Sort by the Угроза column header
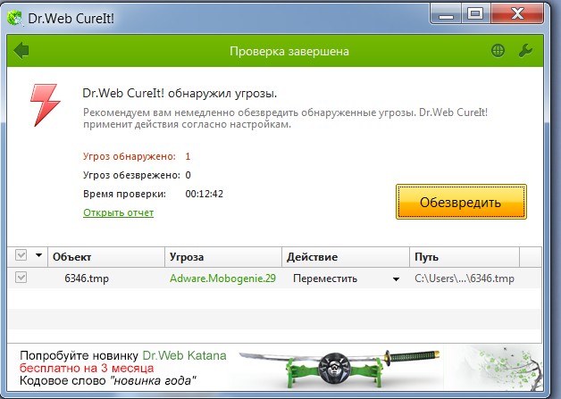Image resolution: width=561 pixels, height=399 pixels. [223, 257]
